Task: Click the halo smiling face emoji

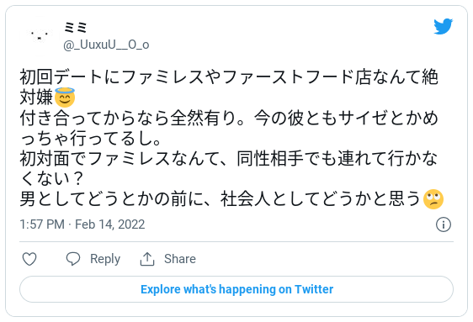Action: coord(65,98)
